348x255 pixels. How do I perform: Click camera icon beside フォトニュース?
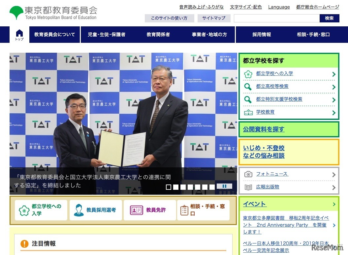click(248, 174)
